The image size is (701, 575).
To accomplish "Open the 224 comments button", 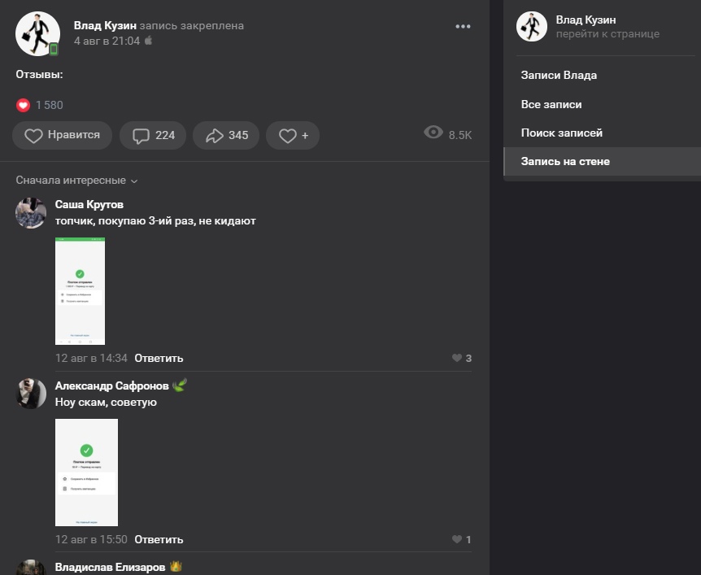I will point(153,136).
